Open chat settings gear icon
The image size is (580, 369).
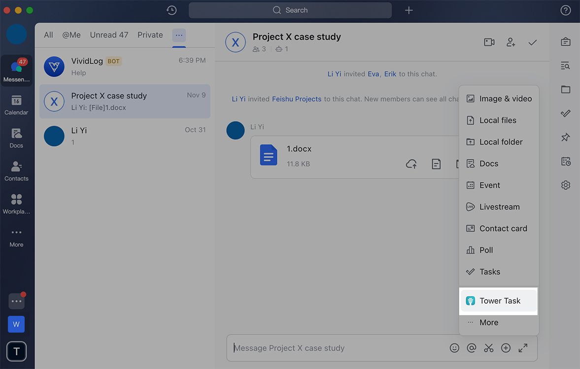(565, 184)
